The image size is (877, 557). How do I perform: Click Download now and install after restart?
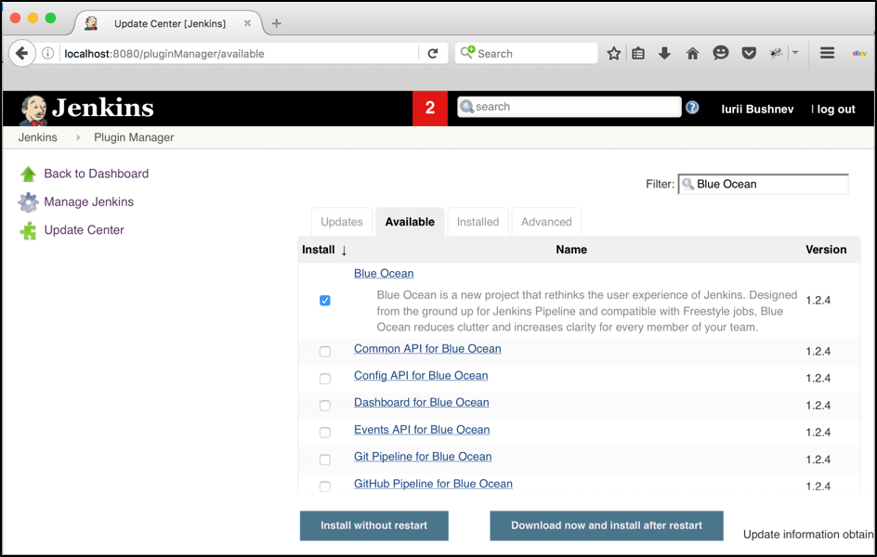pyautogui.click(x=607, y=525)
